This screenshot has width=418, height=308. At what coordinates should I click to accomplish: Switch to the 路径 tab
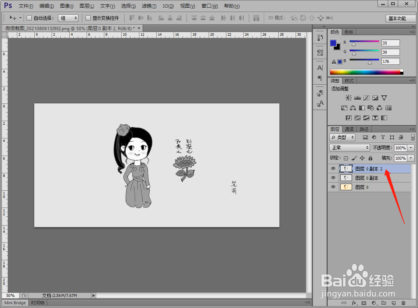pos(363,129)
